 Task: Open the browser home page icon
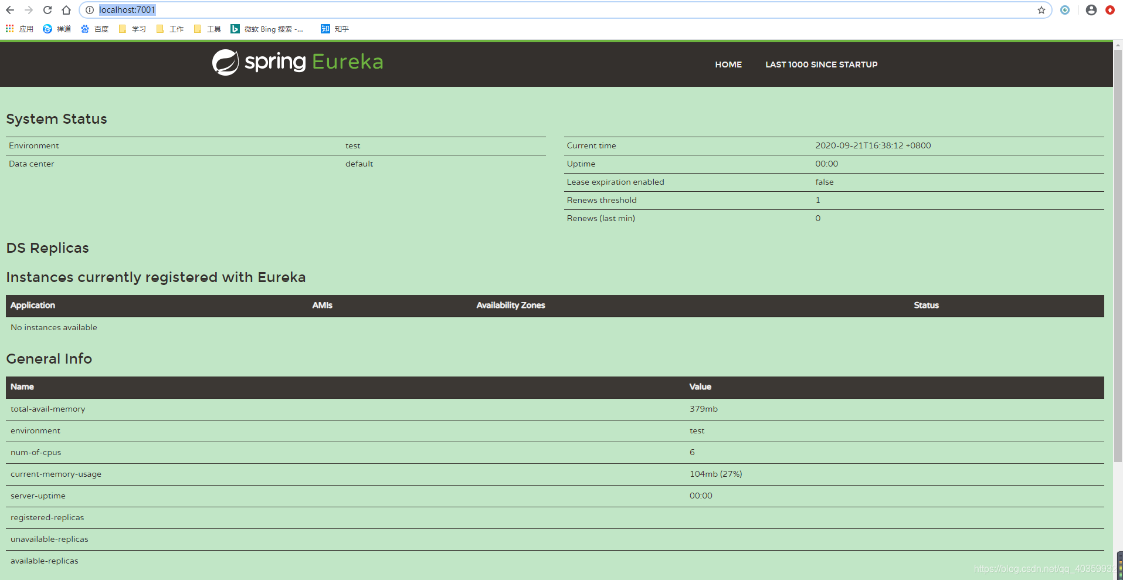pyautogui.click(x=66, y=10)
